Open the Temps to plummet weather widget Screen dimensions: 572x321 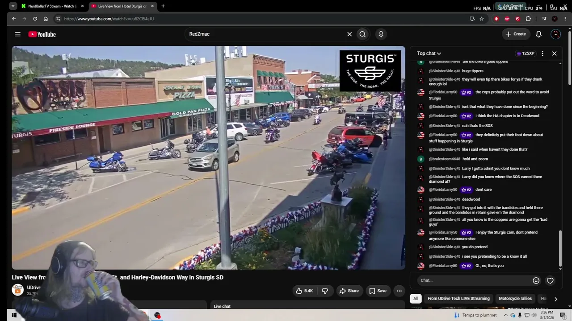point(475,315)
